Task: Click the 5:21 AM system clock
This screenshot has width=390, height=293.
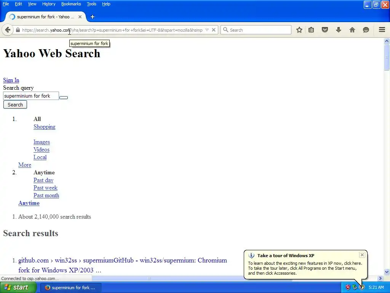Action: [x=376, y=288]
